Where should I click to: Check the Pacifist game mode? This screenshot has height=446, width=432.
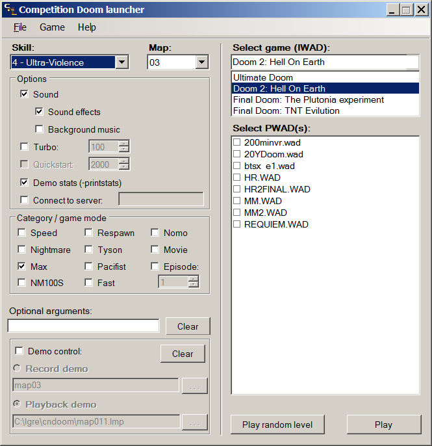pos(89,267)
